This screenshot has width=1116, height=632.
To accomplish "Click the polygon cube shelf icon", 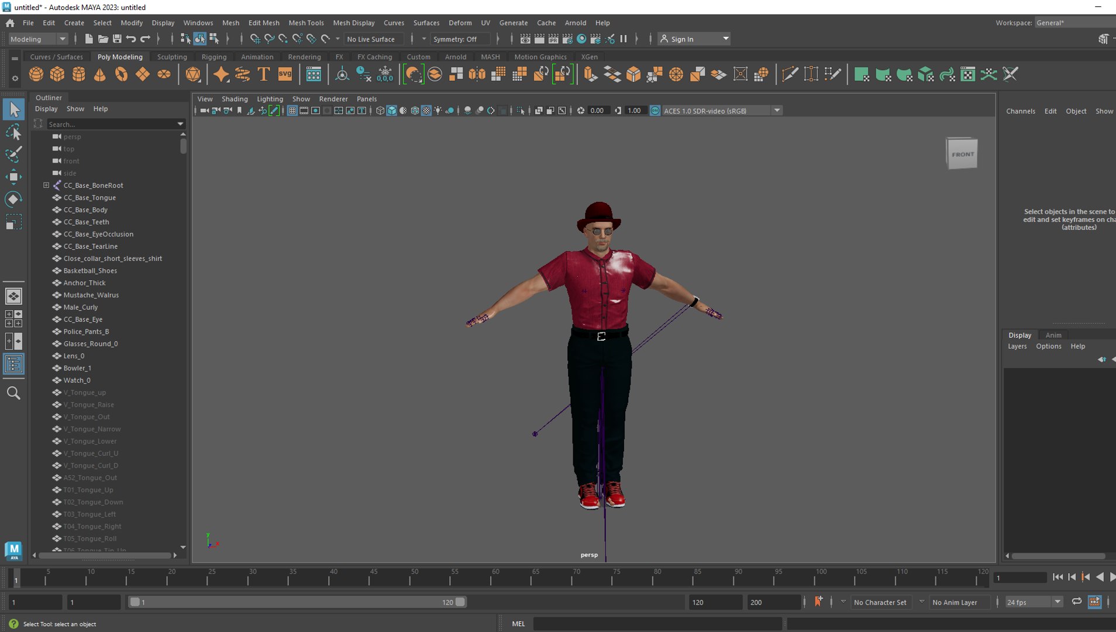I will (57, 74).
